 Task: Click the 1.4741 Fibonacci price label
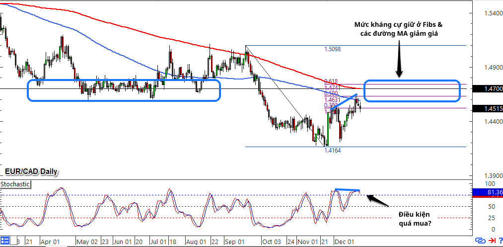coord(333,87)
